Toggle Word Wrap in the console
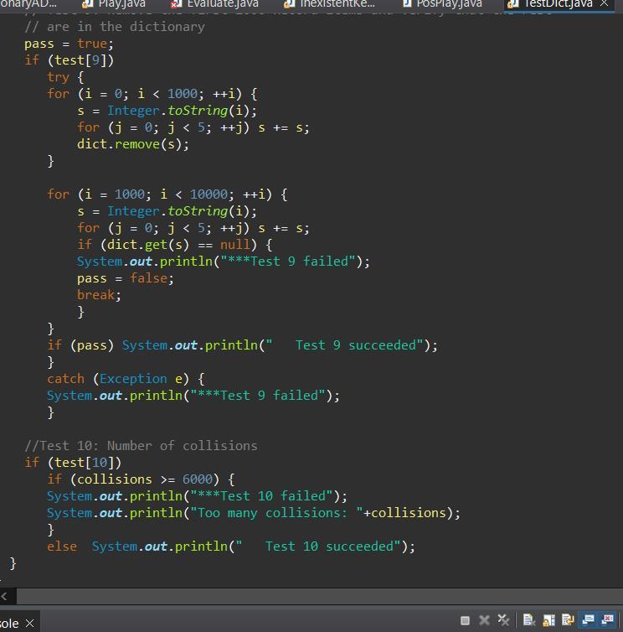This screenshot has height=632, width=623. click(568, 620)
